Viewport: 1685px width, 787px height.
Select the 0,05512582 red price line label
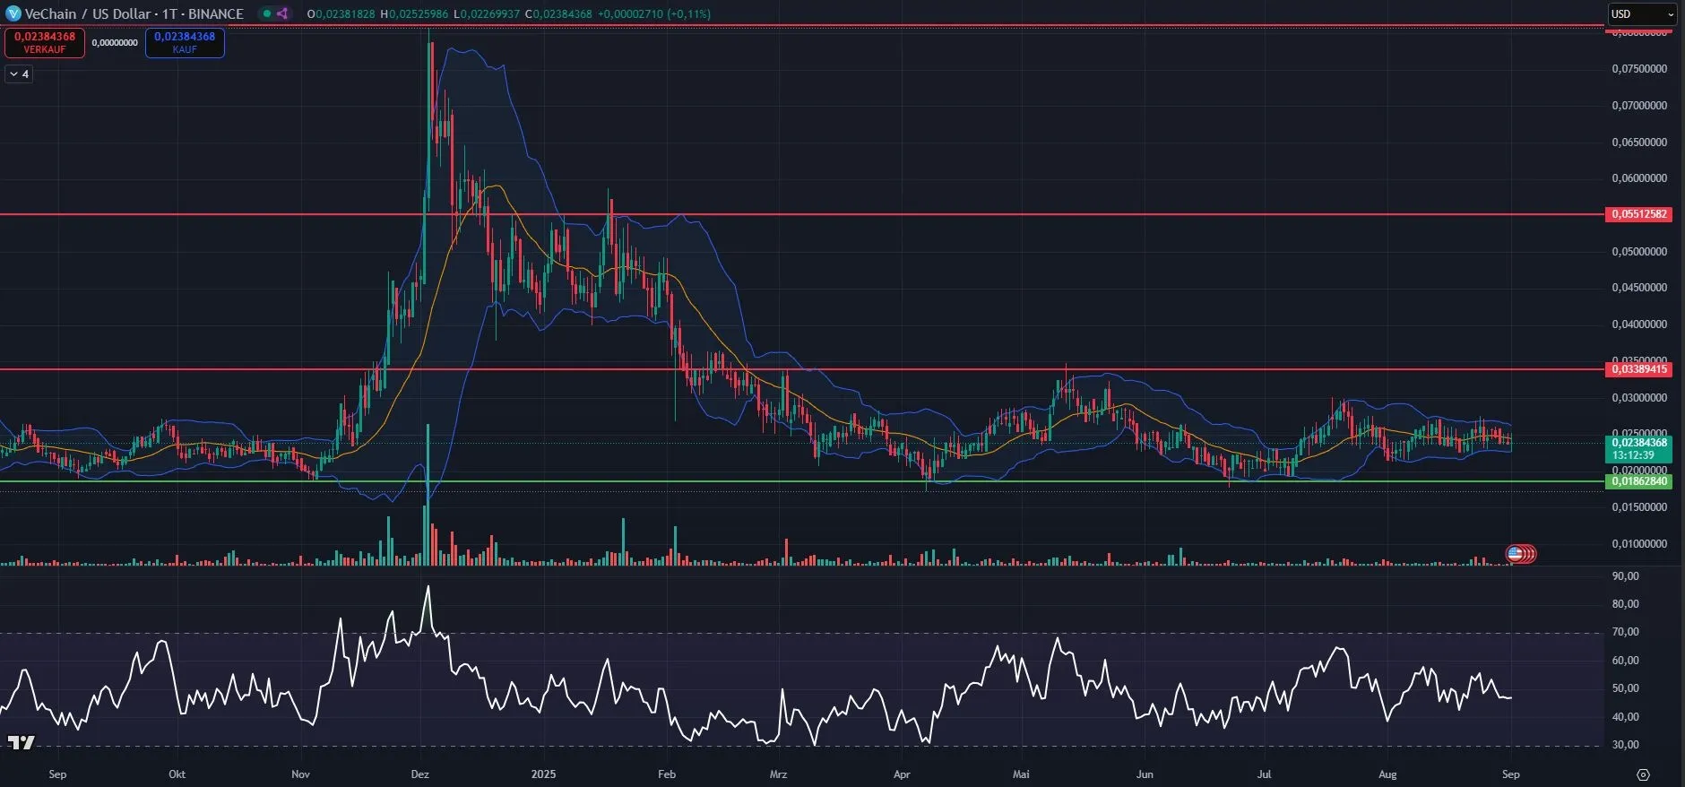[x=1639, y=214]
